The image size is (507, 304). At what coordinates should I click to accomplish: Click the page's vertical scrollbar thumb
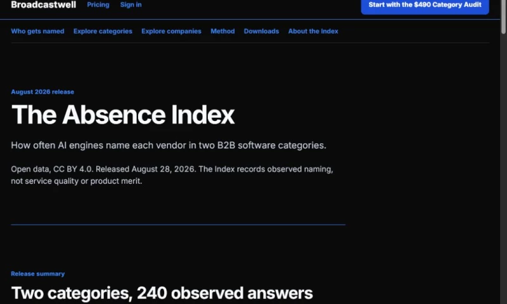(503, 16)
